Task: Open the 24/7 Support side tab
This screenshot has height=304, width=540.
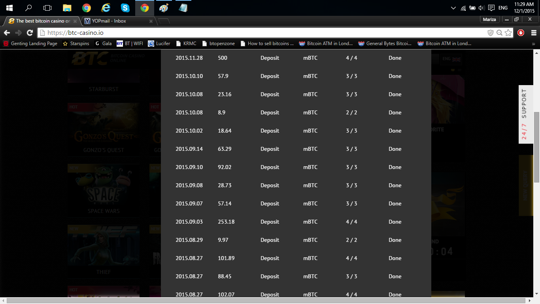Action: point(526,114)
